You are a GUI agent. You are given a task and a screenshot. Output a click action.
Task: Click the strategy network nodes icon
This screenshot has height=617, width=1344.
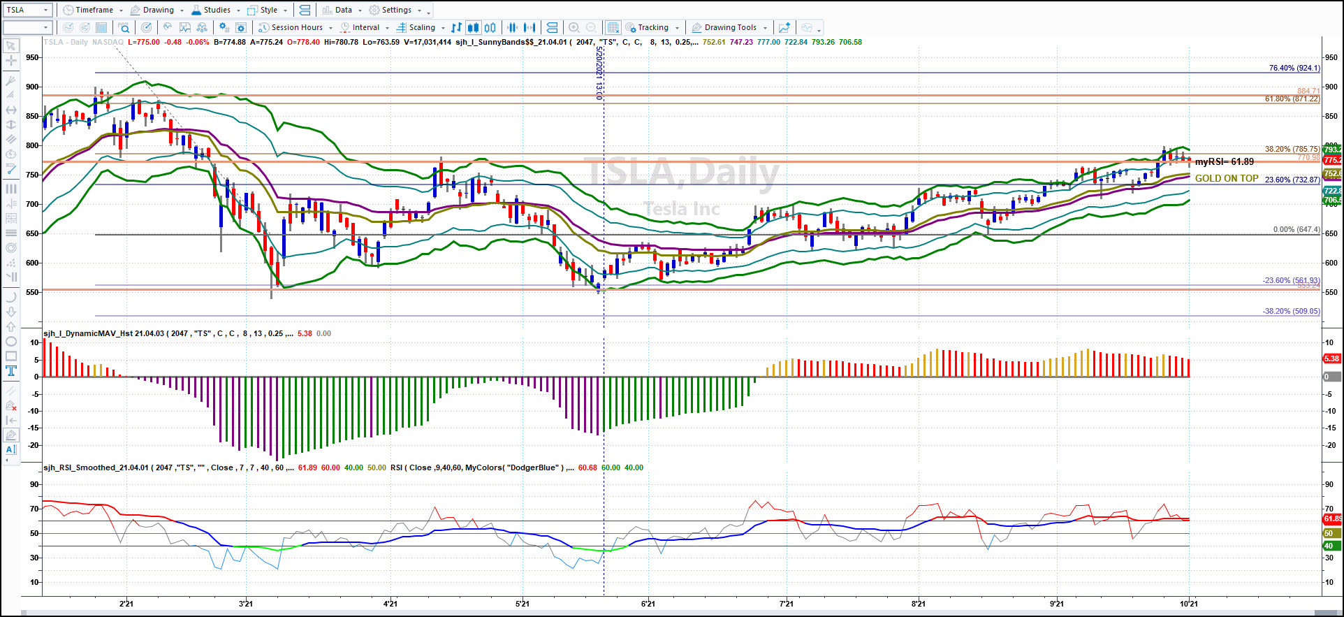[202, 27]
